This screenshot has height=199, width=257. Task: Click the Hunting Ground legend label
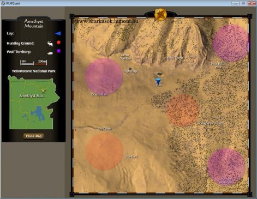coord(20,43)
